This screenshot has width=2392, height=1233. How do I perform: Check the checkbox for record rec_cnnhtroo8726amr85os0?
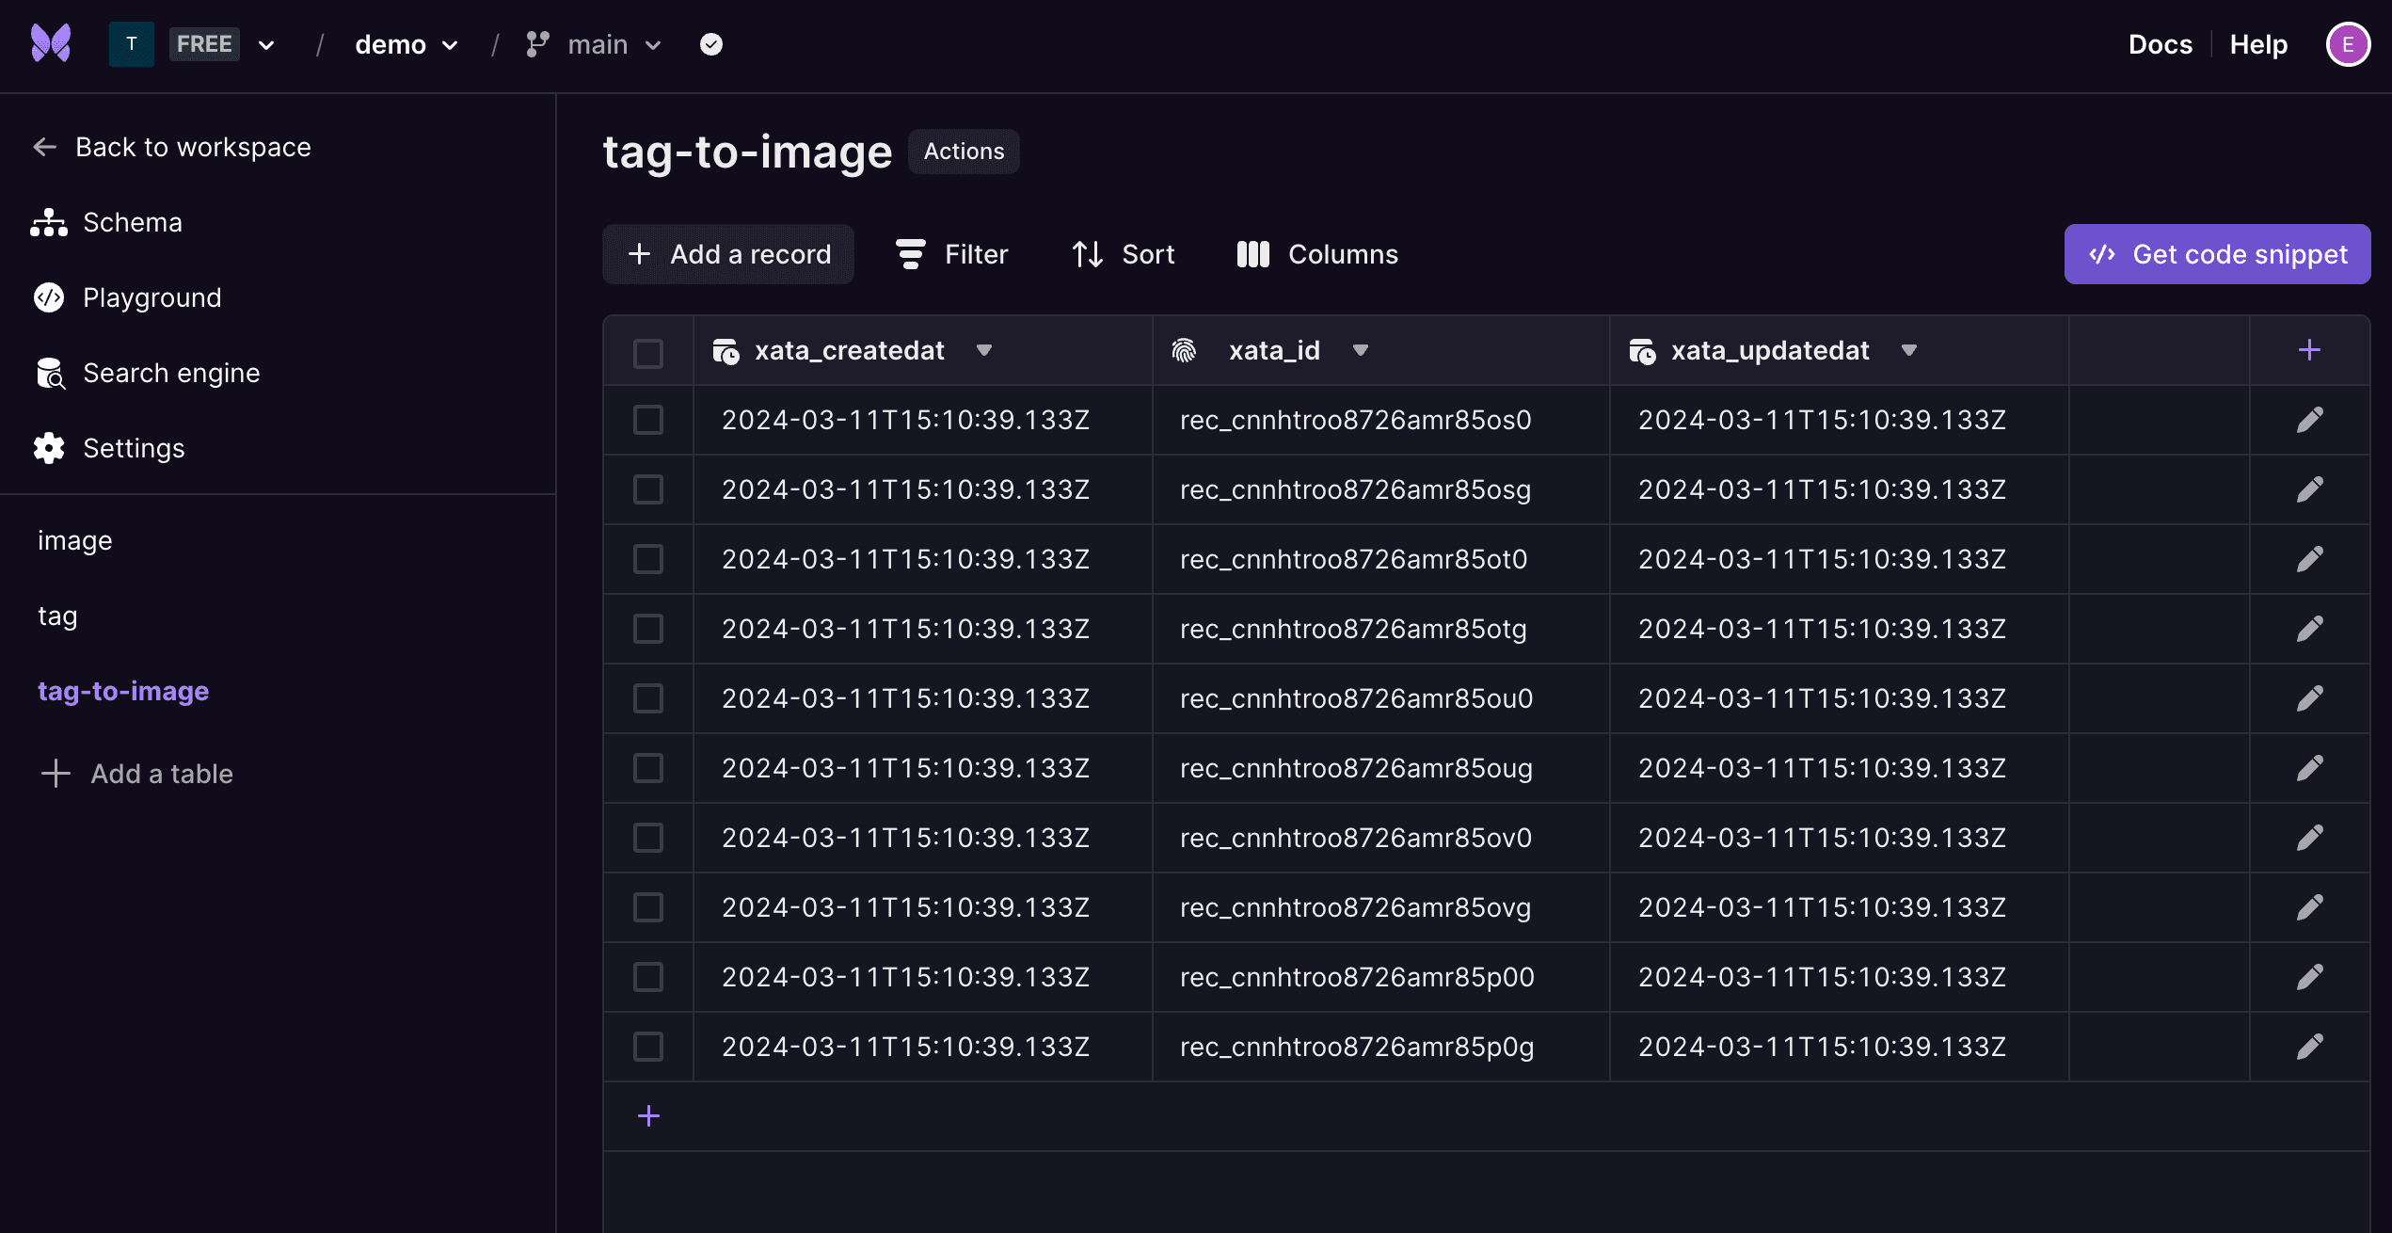[x=648, y=421]
